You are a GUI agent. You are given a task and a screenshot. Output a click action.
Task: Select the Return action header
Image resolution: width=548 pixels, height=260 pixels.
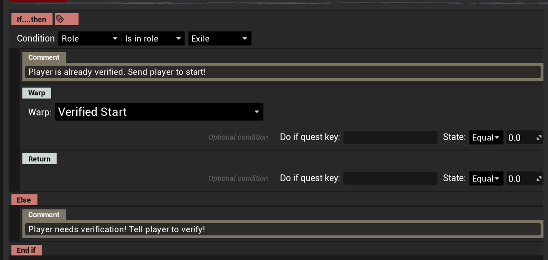39,159
